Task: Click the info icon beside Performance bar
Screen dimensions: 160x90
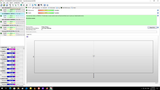Action: (x=158, y=10)
